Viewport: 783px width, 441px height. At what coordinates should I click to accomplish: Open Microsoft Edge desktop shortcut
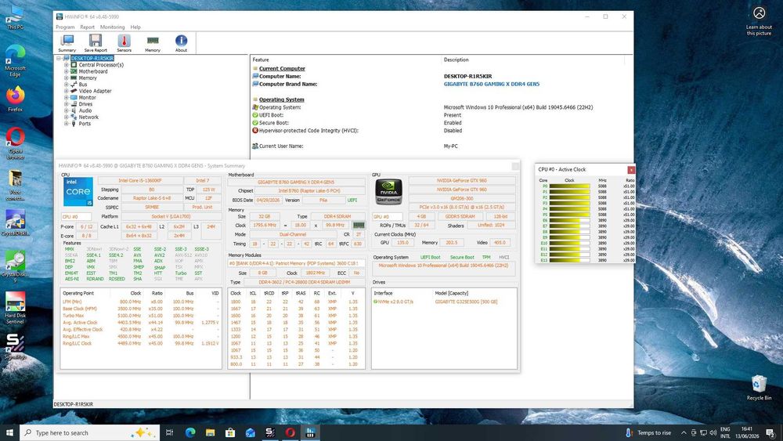tap(15, 61)
